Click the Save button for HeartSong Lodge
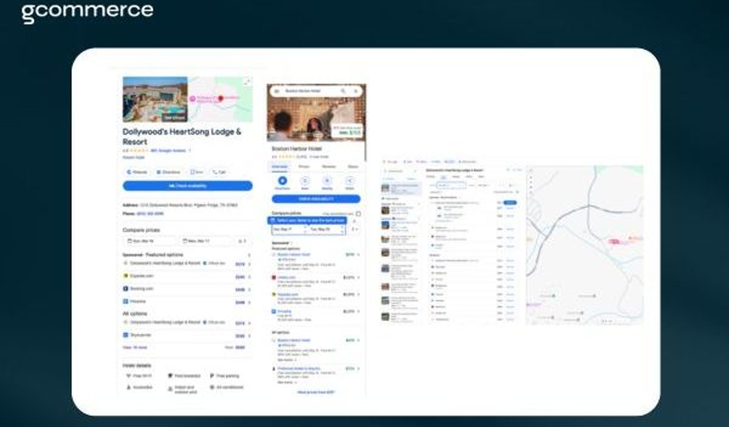 click(196, 172)
